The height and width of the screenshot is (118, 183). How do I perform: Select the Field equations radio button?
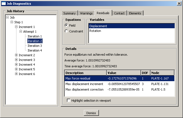[x=66, y=25]
